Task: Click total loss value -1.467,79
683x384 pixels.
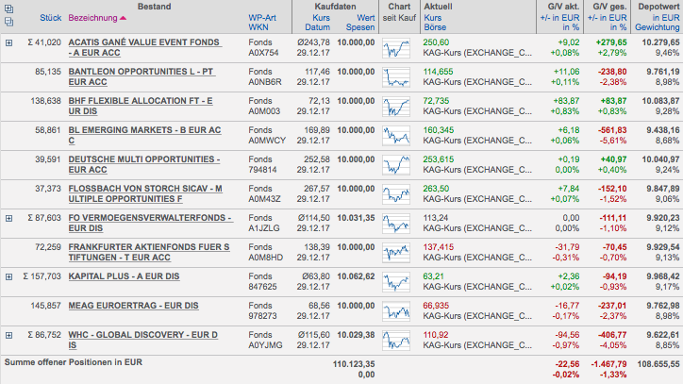Action: pyautogui.click(x=609, y=364)
